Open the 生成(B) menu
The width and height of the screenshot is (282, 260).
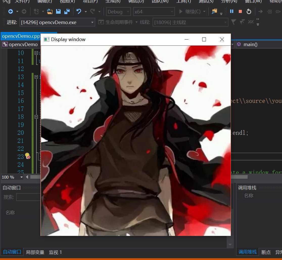[113, 2]
